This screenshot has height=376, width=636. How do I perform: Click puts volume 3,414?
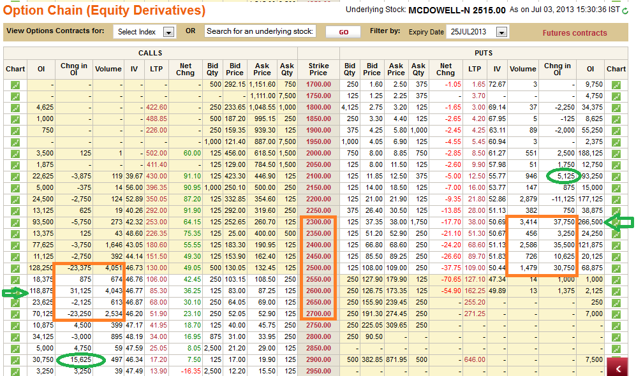(529, 222)
